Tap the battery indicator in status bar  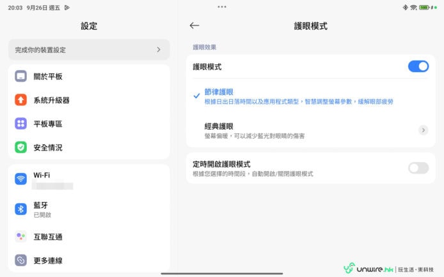(424, 7)
